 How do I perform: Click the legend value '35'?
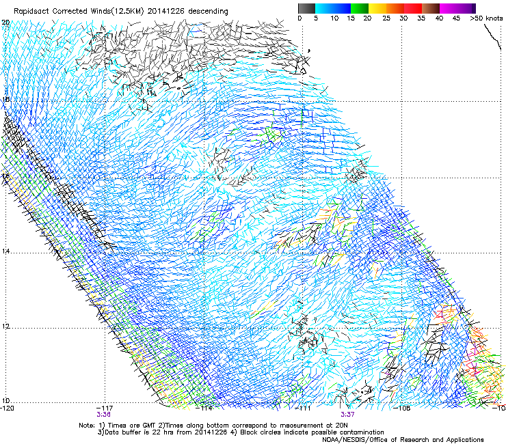421,18
